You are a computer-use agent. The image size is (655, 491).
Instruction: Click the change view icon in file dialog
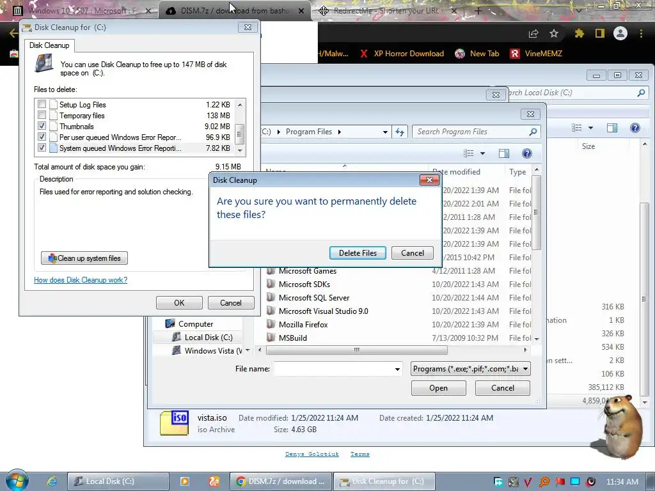coord(469,153)
